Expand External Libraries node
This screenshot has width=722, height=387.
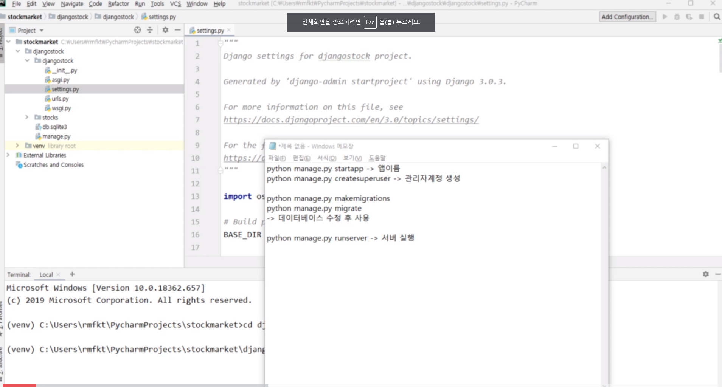point(8,155)
